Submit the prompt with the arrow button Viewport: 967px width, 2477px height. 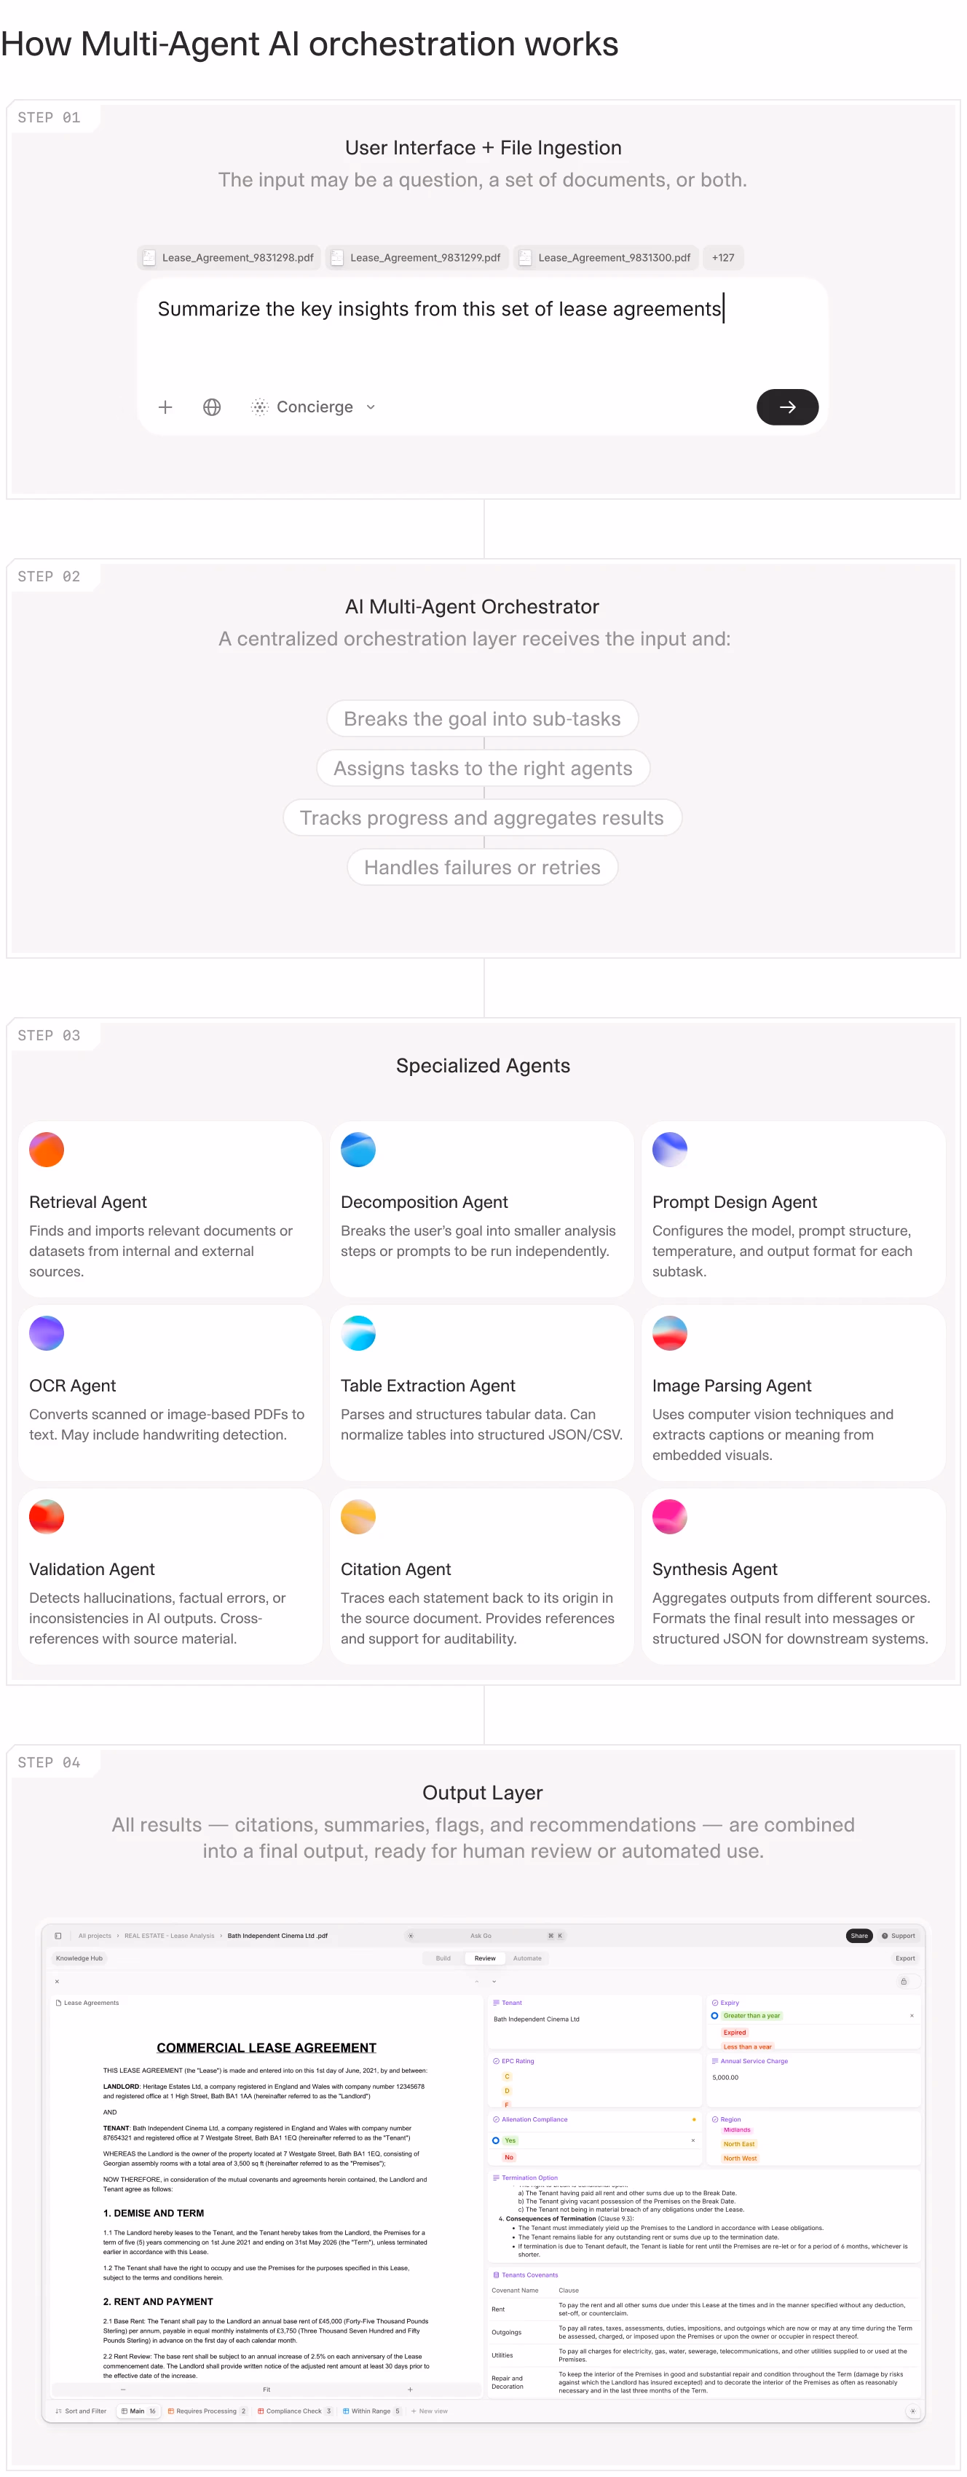click(786, 407)
